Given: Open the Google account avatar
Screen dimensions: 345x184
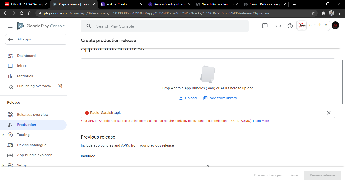Looking at the screenshot, I should 335,25.
